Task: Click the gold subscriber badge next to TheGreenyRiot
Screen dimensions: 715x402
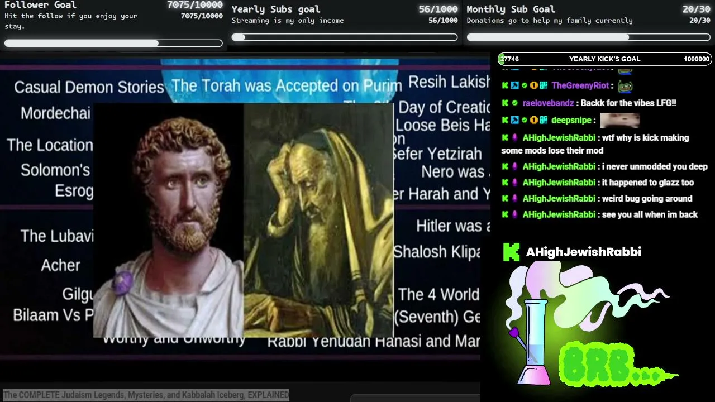Action: click(533, 86)
